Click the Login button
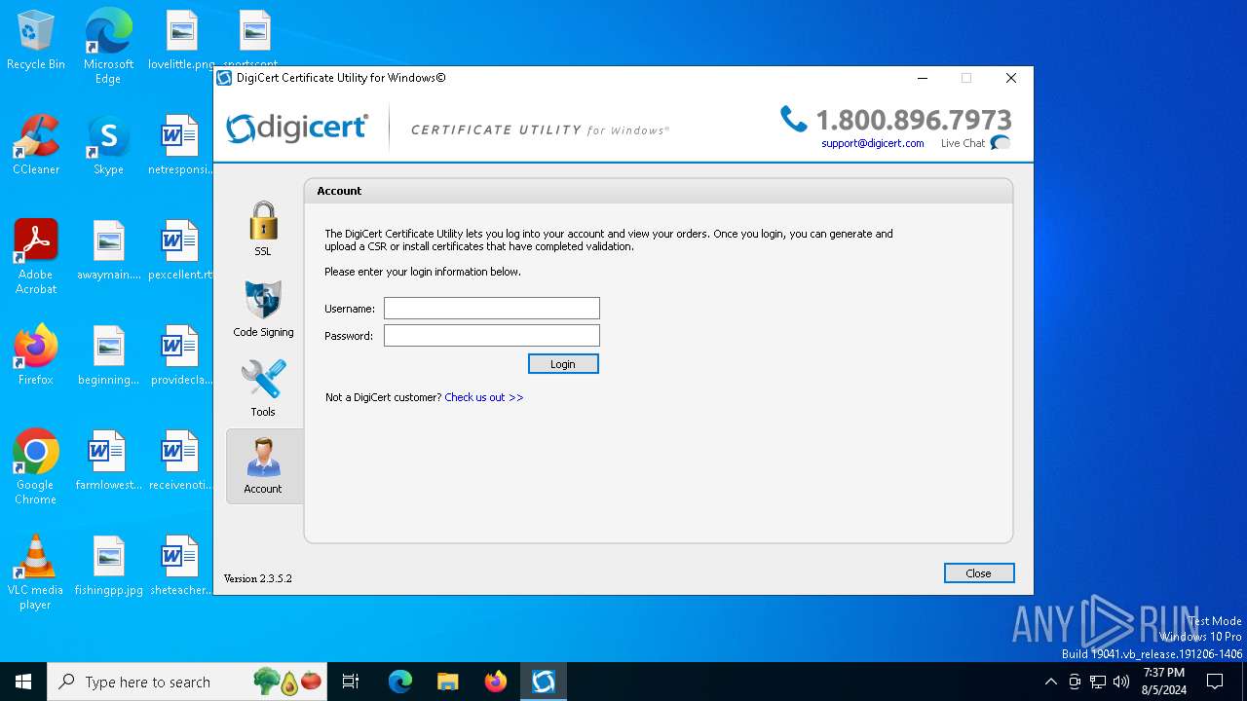This screenshot has height=701, width=1247. (x=563, y=364)
